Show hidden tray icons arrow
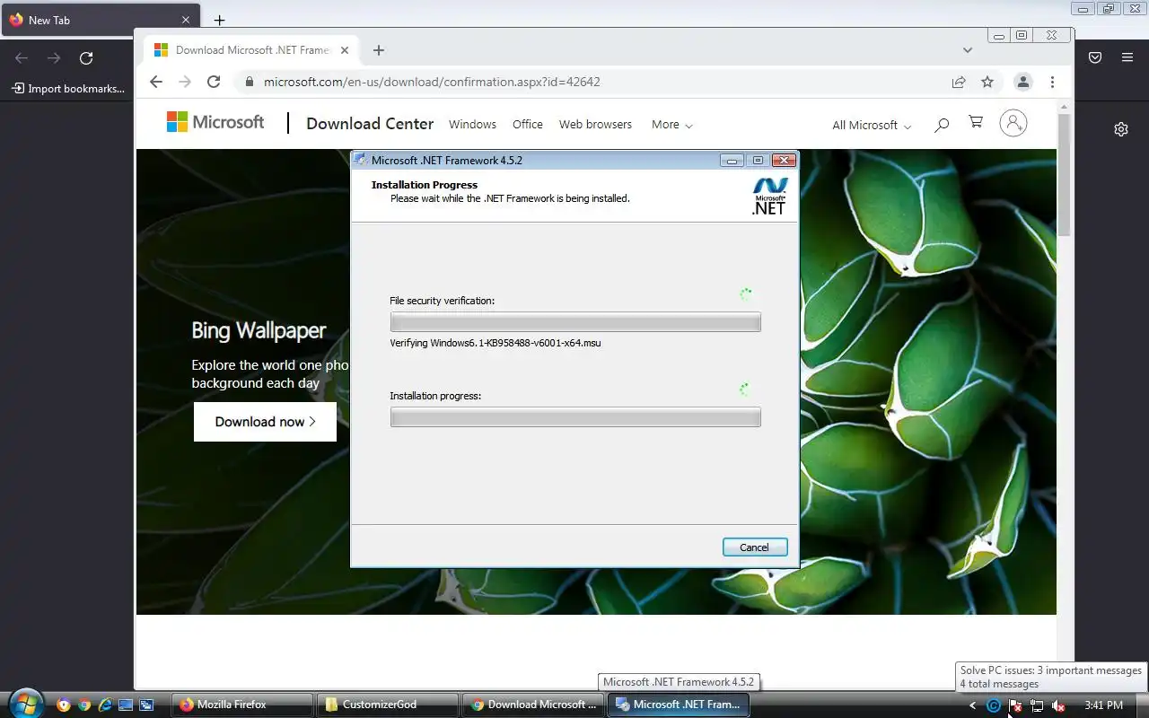 point(972,705)
